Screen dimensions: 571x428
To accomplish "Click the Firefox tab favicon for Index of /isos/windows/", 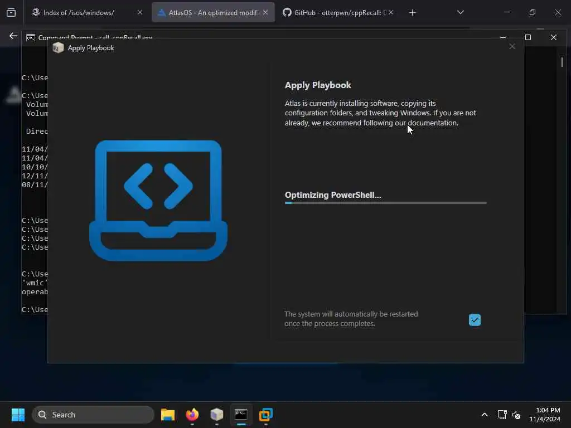I will 36,12.
